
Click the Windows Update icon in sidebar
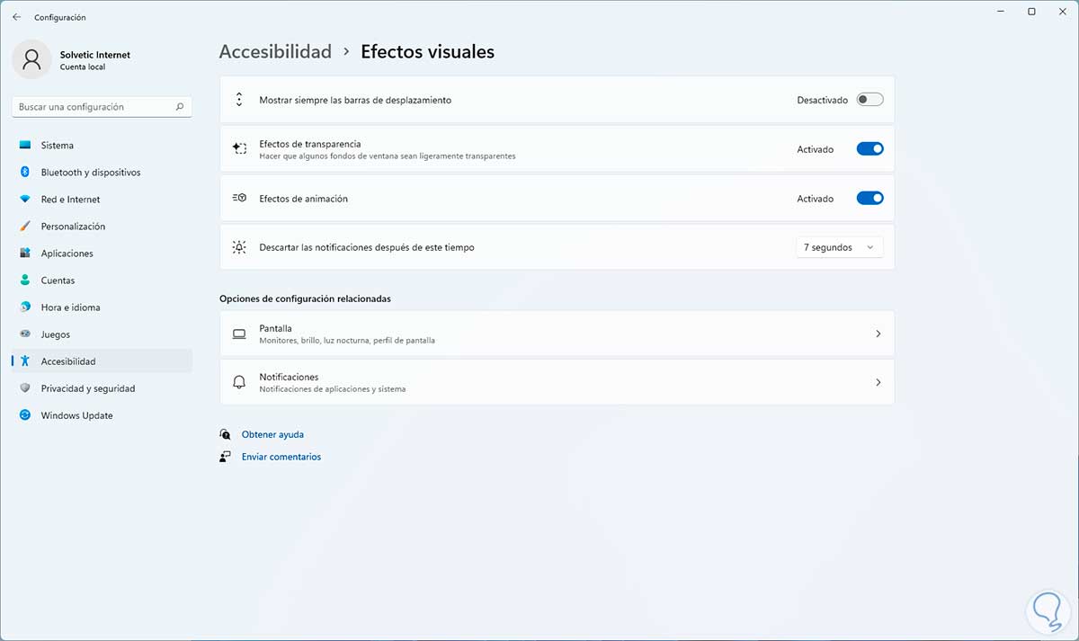tap(25, 415)
